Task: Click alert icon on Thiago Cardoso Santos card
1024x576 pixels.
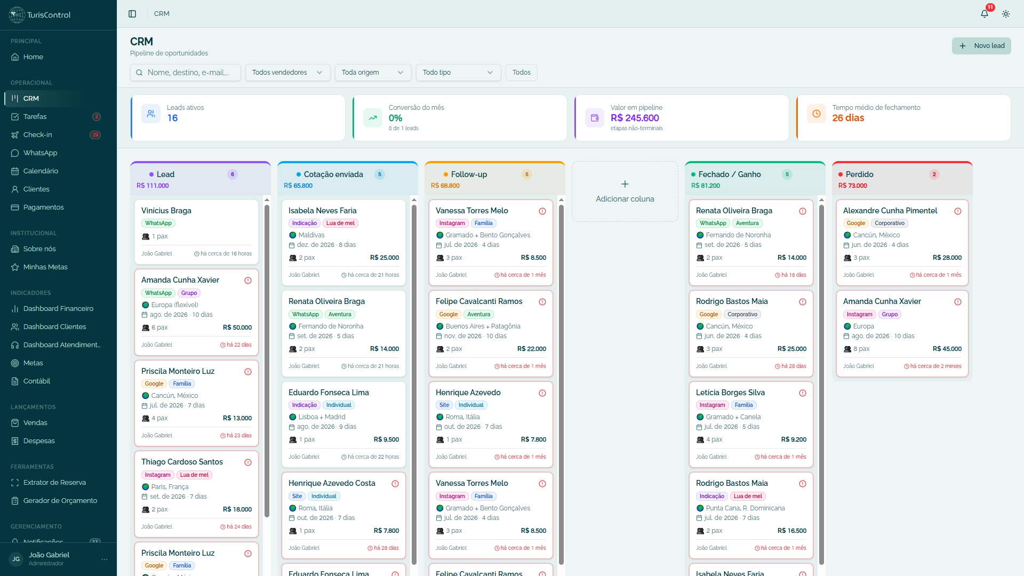Action: point(248,462)
